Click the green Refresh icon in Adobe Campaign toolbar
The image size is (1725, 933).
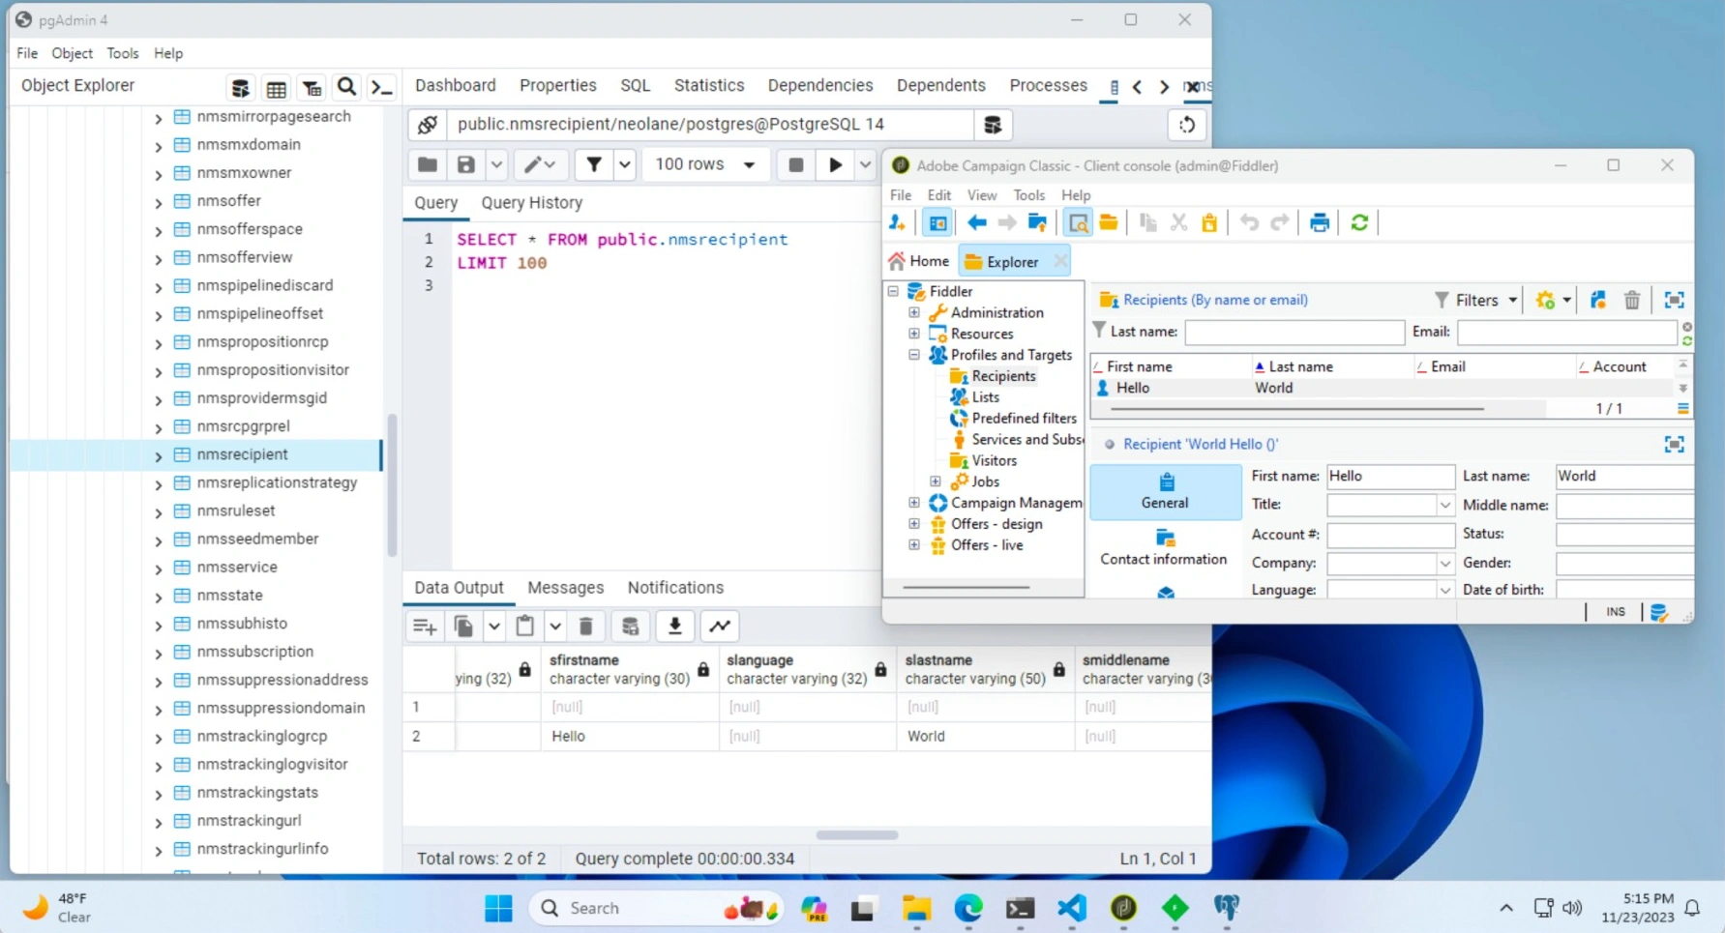coord(1359,223)
